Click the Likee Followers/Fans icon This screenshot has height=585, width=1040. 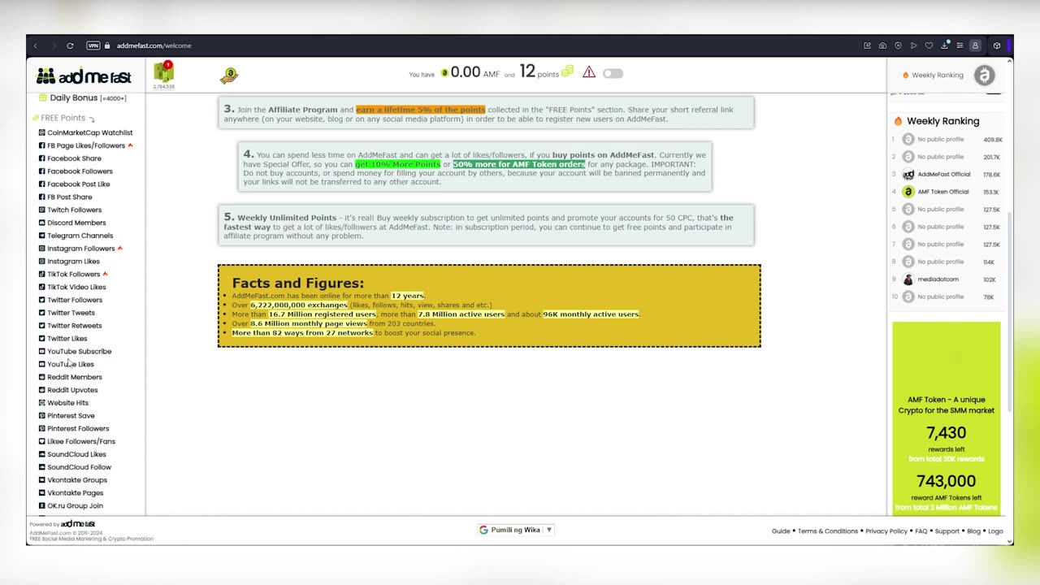[42, 441]
